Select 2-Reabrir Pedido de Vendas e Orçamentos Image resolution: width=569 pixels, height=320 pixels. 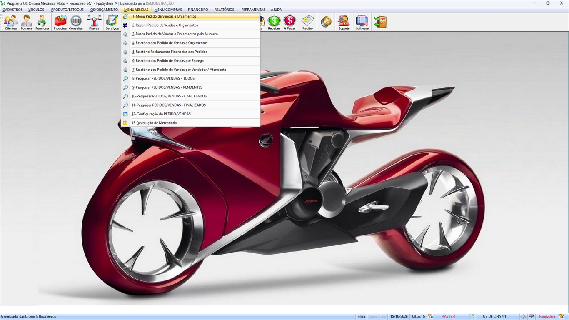point(191,25)
